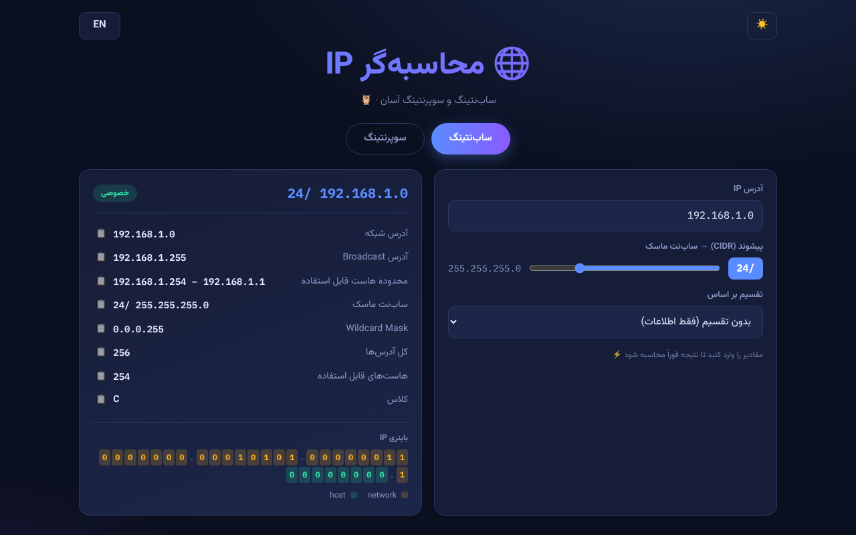
Task: Click the network legend label
Action: 382,495
